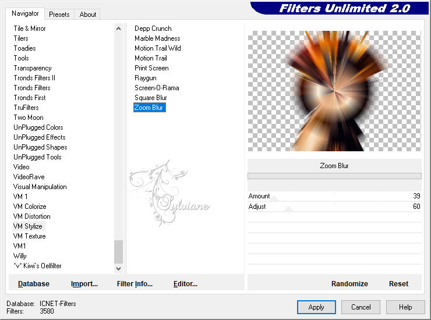Select the UnPlugged Colors category
431x320 pixels.
pos(38,127)
